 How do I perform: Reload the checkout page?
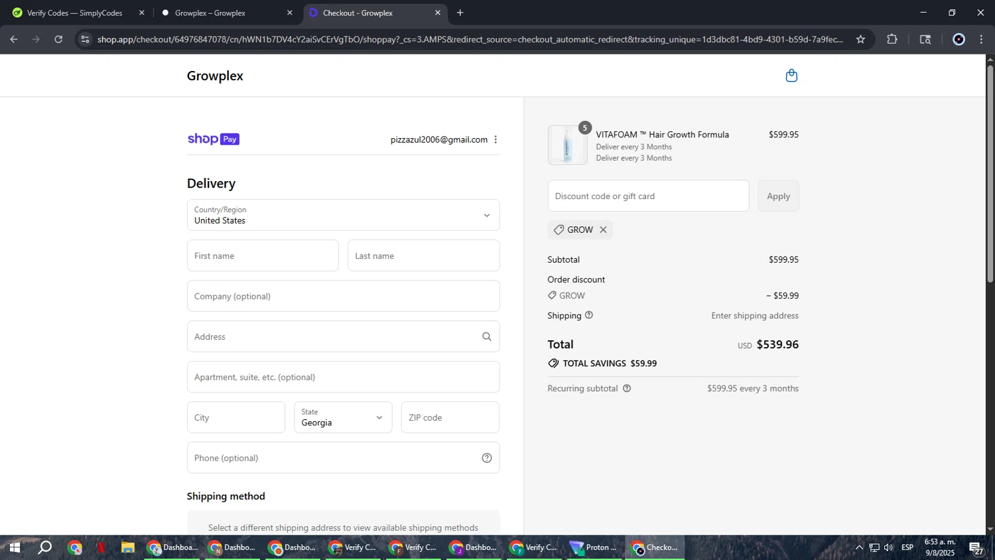58,39
